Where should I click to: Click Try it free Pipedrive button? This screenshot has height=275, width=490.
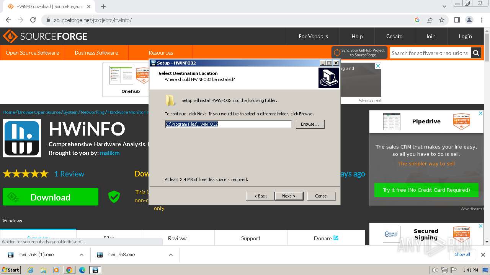[426, 190]
